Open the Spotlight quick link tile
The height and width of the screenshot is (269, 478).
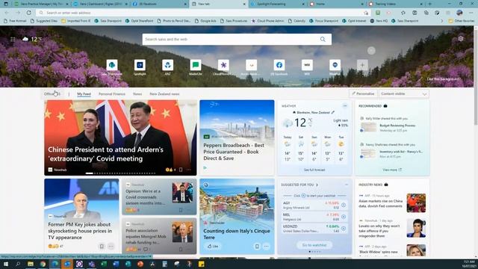(x=140, y=65)
